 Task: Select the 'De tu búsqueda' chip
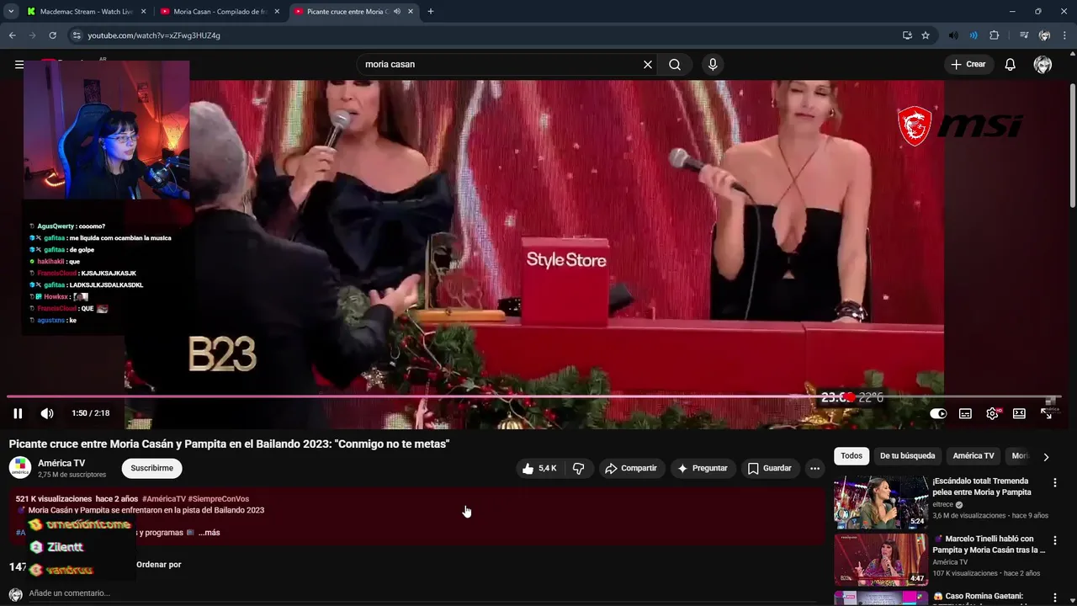pos(907,456)
